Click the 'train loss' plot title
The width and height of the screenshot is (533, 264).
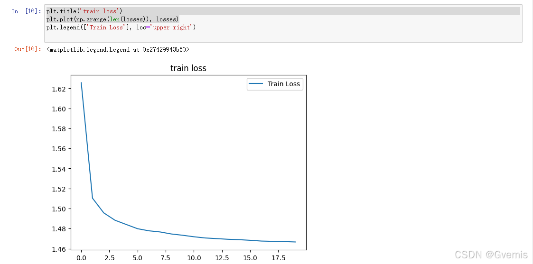(188, 68)
